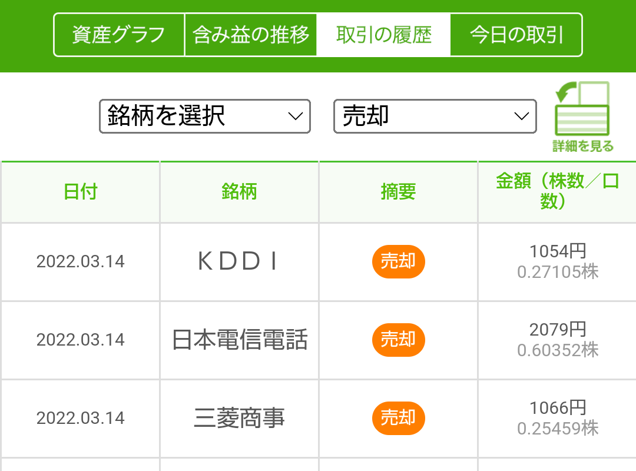Click the 売却 badge in 三菱商事 row
The height and width of the screenshot is (471, 636).
[x=398, y=418]
